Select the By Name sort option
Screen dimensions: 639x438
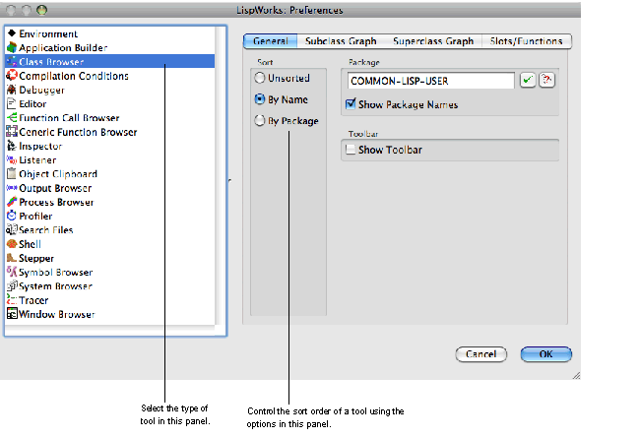(260, 99)
